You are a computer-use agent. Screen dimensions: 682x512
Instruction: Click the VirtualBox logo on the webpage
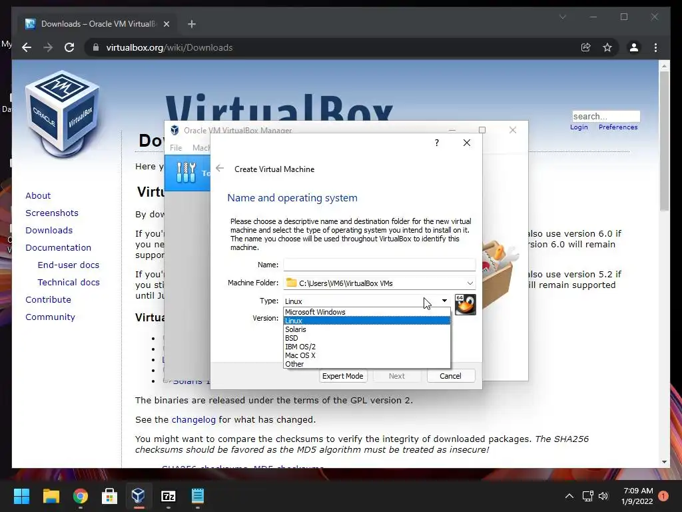[63, 113]
